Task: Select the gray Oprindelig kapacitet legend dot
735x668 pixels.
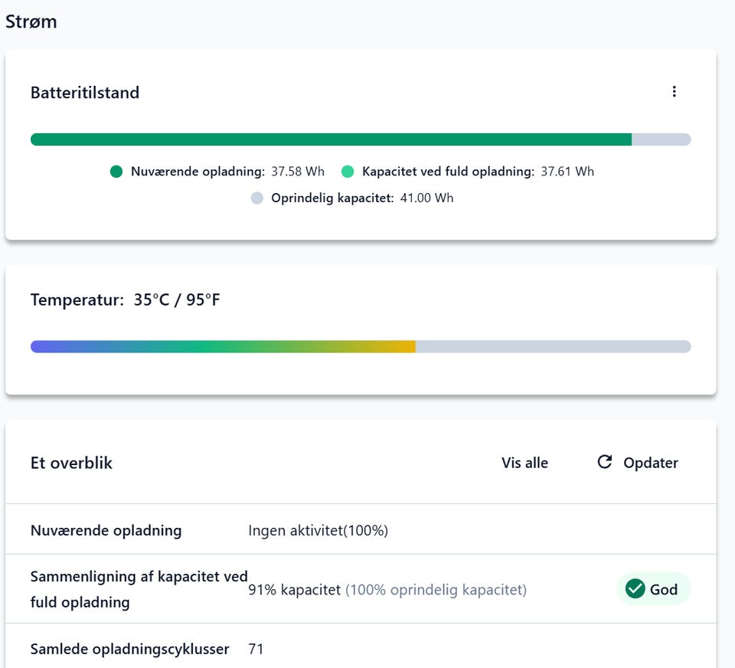Action: [x=257, y=198]
